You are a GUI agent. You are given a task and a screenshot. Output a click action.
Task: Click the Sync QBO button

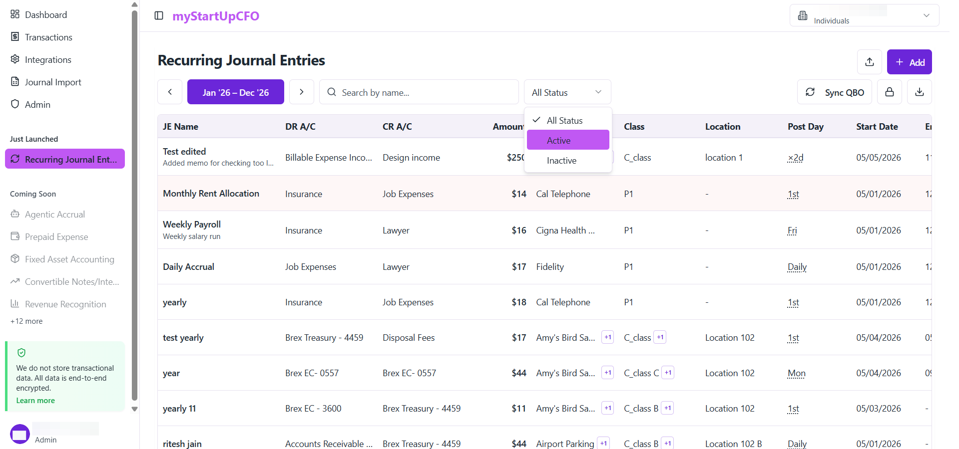pyautogui.click(x=835, y=92)
